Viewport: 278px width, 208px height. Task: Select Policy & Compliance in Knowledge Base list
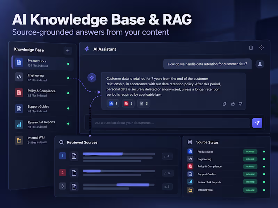pos(42,93)
